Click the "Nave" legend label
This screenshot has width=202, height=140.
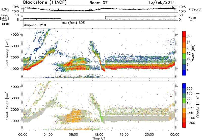point(192,17)
